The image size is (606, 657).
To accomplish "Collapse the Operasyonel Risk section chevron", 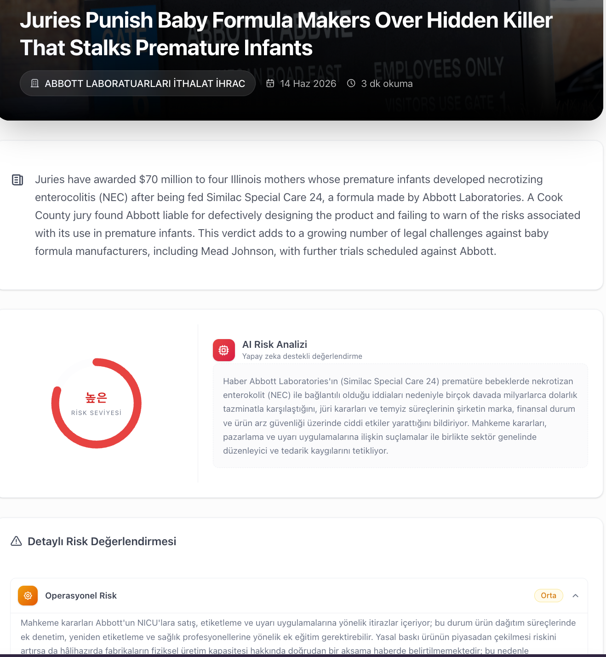I will pos(575,596).
